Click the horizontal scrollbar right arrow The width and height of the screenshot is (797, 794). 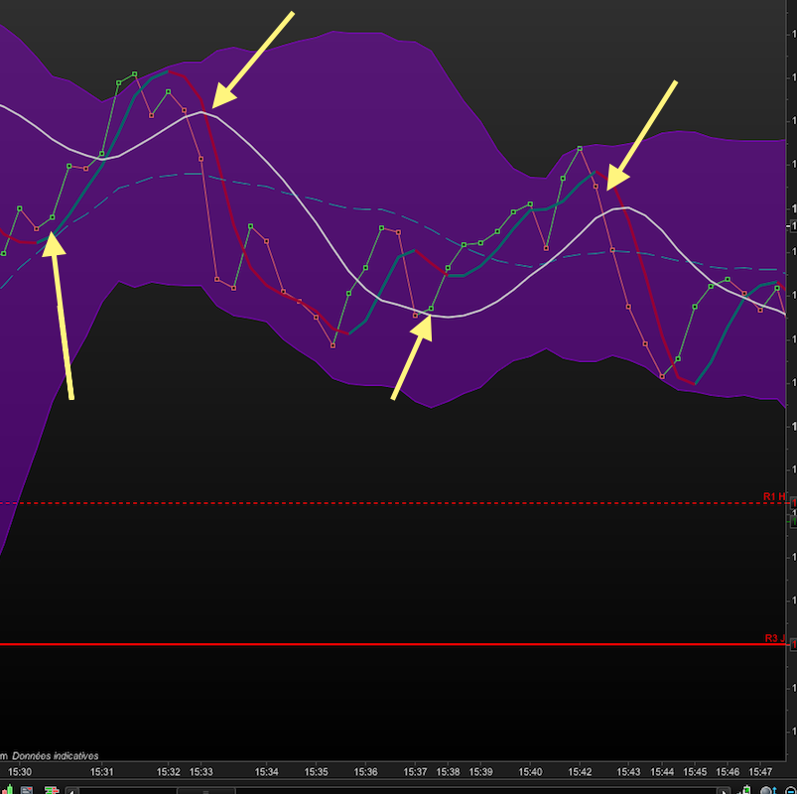(724, 791)
